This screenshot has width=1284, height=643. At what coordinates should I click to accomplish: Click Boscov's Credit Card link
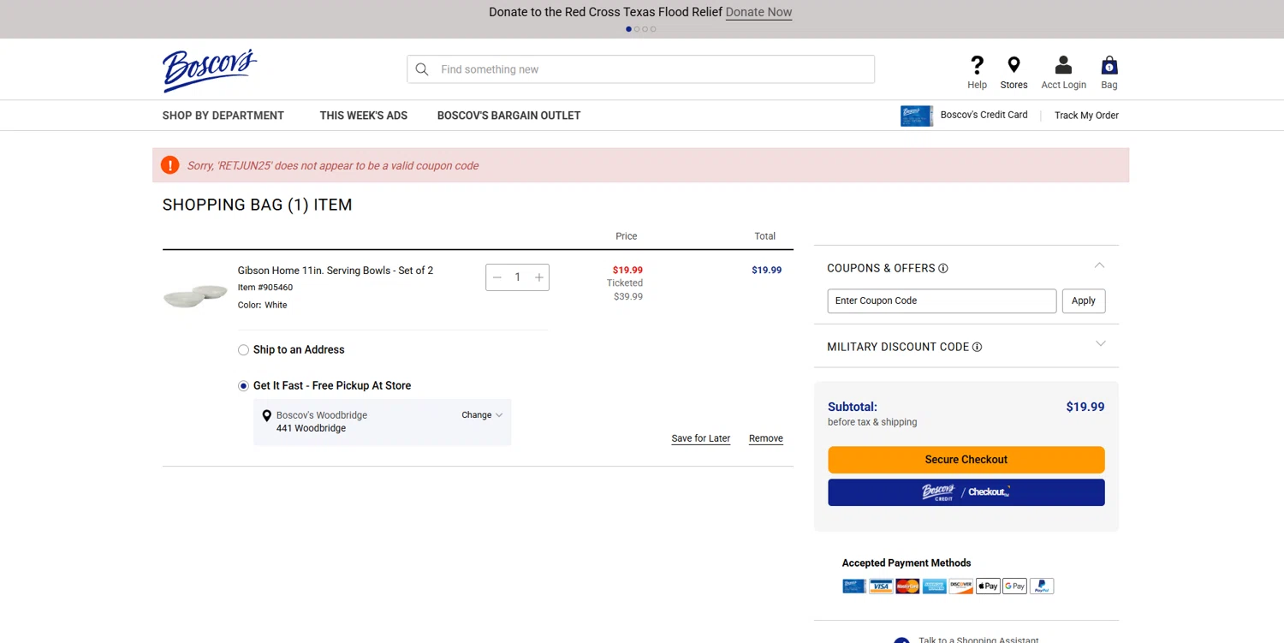point(984,115)
